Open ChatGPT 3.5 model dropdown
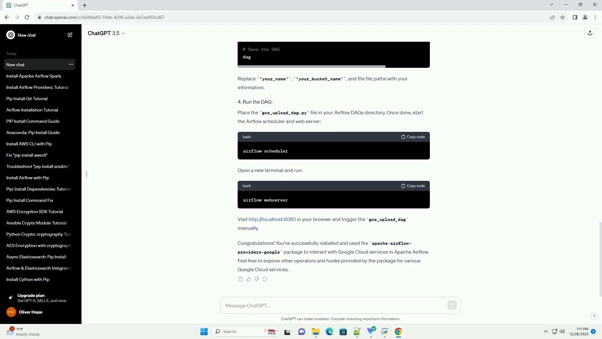This screenshot has width=602, height=339. [x=106, y=33]
